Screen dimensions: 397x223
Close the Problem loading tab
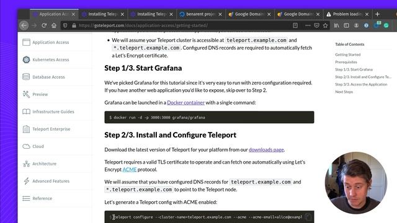point(367,14)
